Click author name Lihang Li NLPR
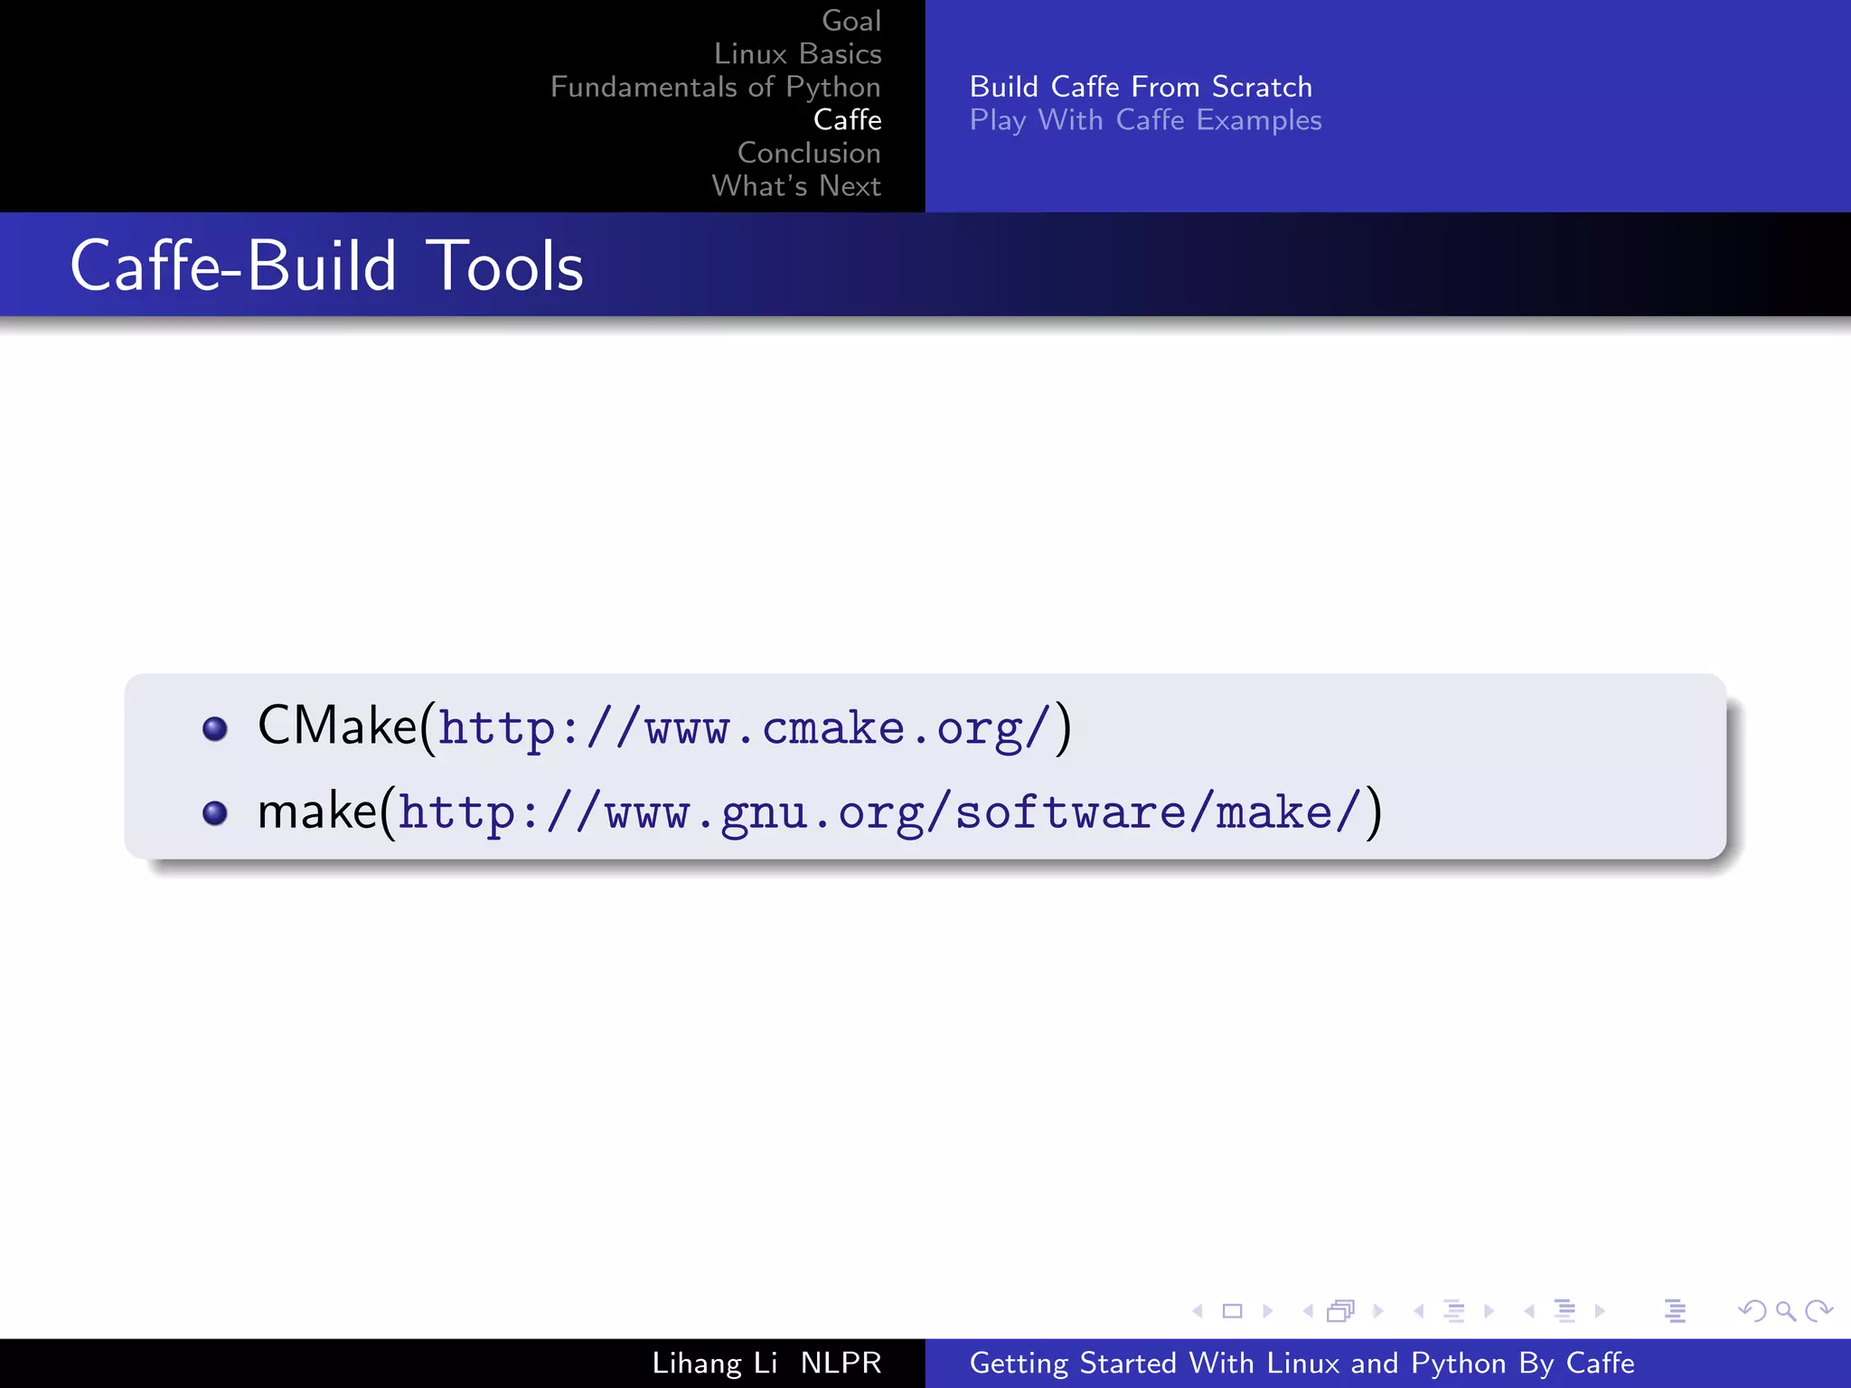 point(766,1363)
